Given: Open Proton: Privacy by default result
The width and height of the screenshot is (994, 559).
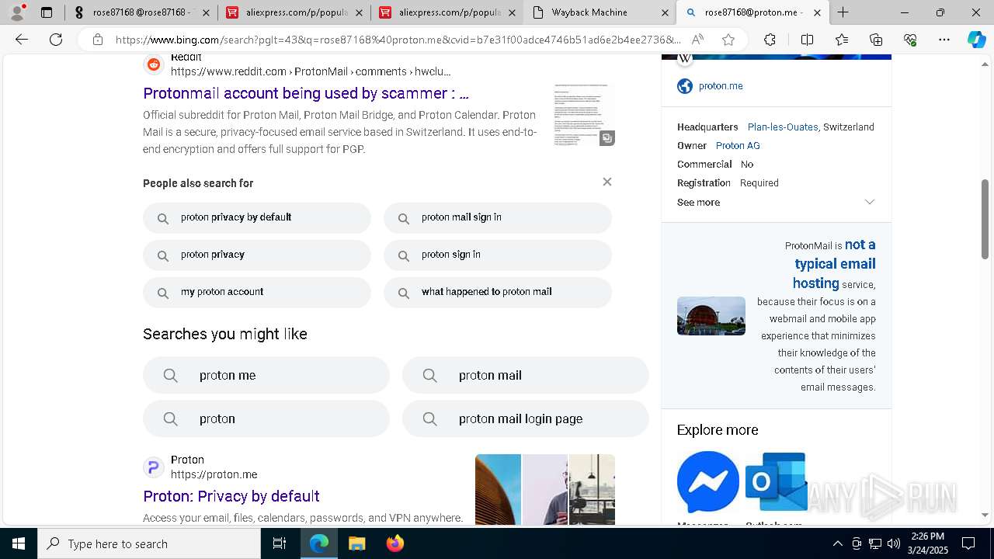Looking at the screenshot, I should (x=231, y=496).
